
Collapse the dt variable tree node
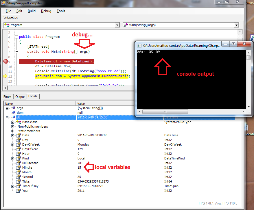(7, 118)
